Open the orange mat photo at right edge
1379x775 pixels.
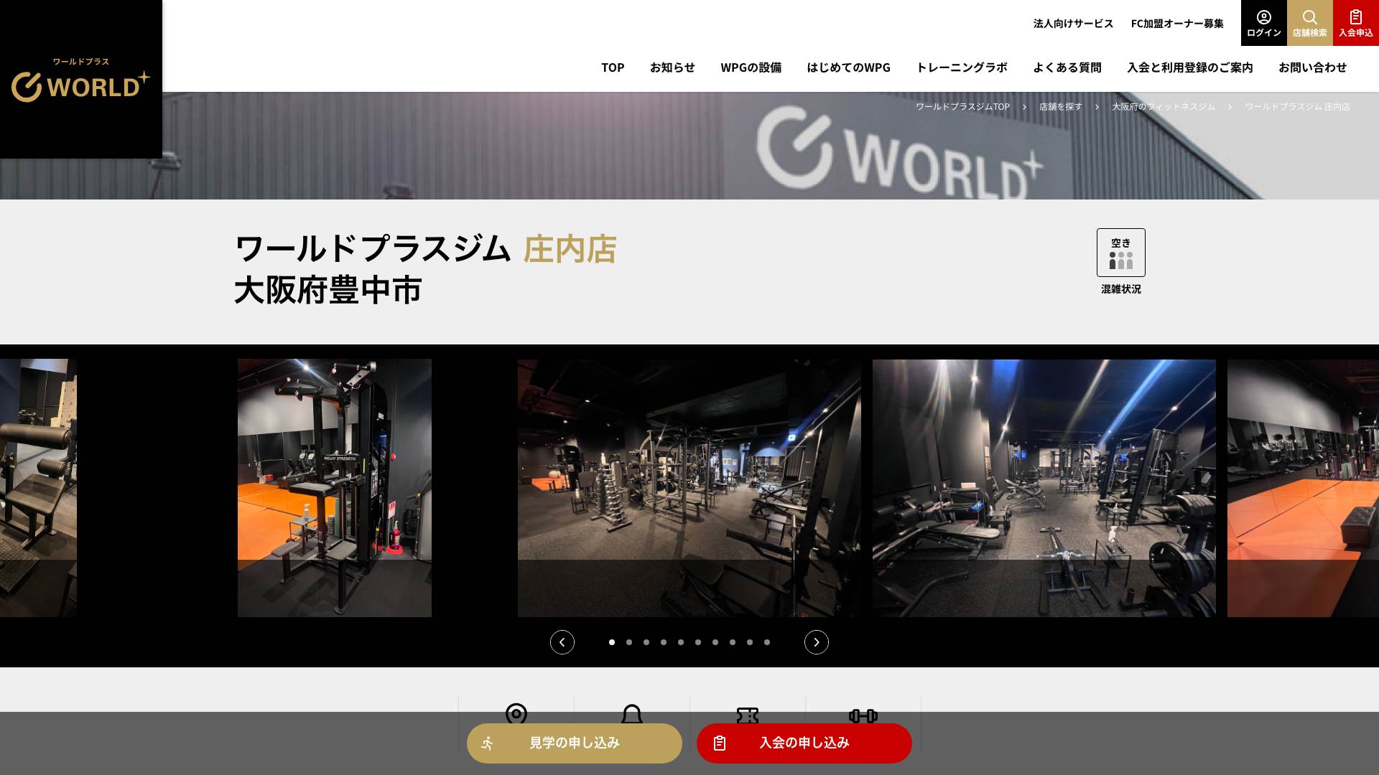pyautogui.click(x=1303, y=488)
